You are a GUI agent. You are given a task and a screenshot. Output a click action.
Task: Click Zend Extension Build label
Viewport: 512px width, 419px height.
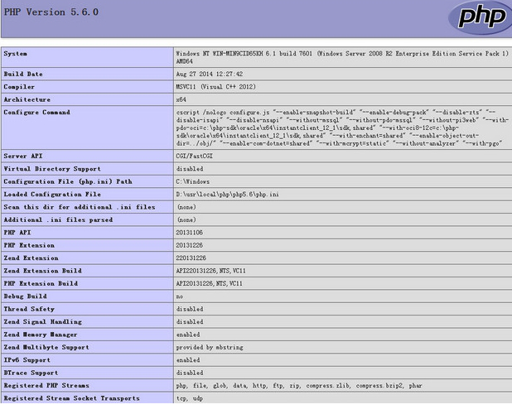pos(43,271)
